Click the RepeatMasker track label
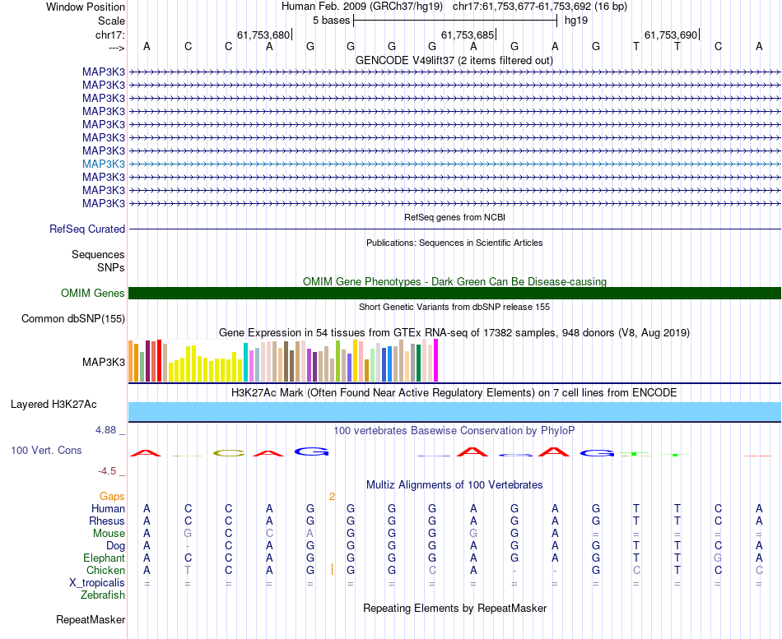 point(91,619)
